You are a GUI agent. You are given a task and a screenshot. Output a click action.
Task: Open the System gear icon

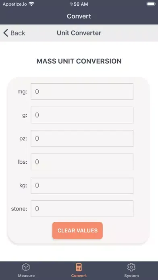[x=131, y=267]
